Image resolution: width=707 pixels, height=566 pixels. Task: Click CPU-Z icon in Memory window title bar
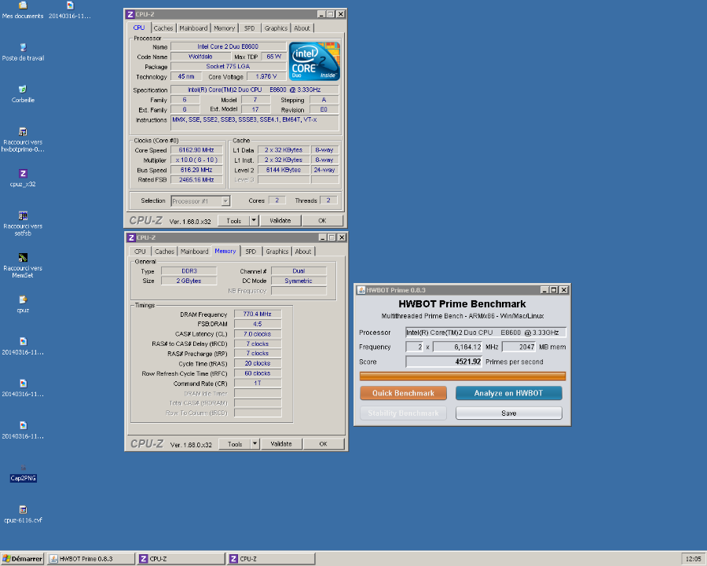click(131, 237)
